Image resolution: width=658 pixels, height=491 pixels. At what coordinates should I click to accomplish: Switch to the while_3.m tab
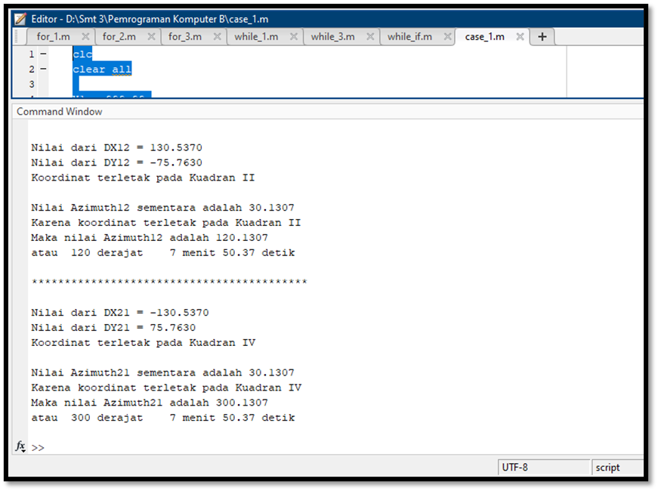[x=332, y=37]
